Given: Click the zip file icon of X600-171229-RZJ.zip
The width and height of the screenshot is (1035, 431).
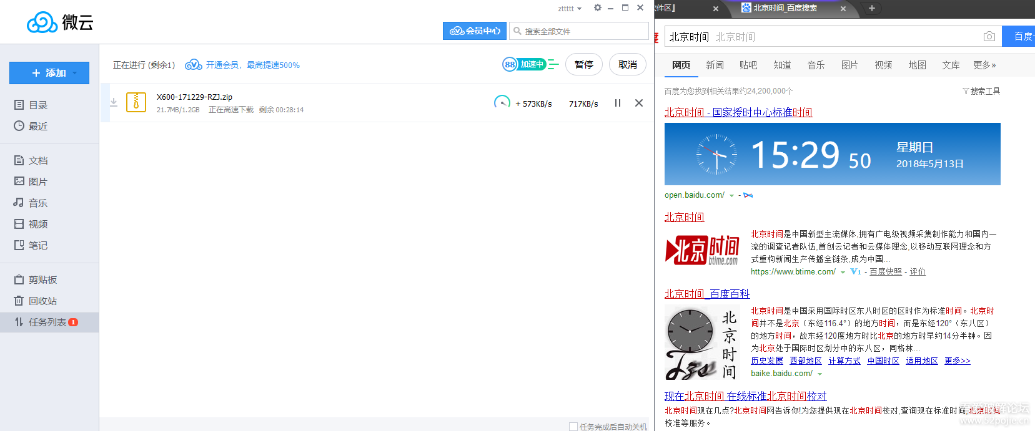Looking at the screenshot, I should 136,102.
